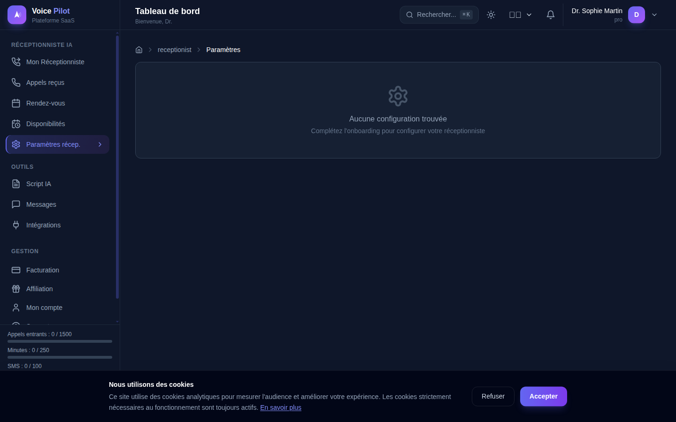The height and width of the screenshot is (422, 676).
Task: Click the Disponibilités calendar-clock icon
Action: pos(16,124)
